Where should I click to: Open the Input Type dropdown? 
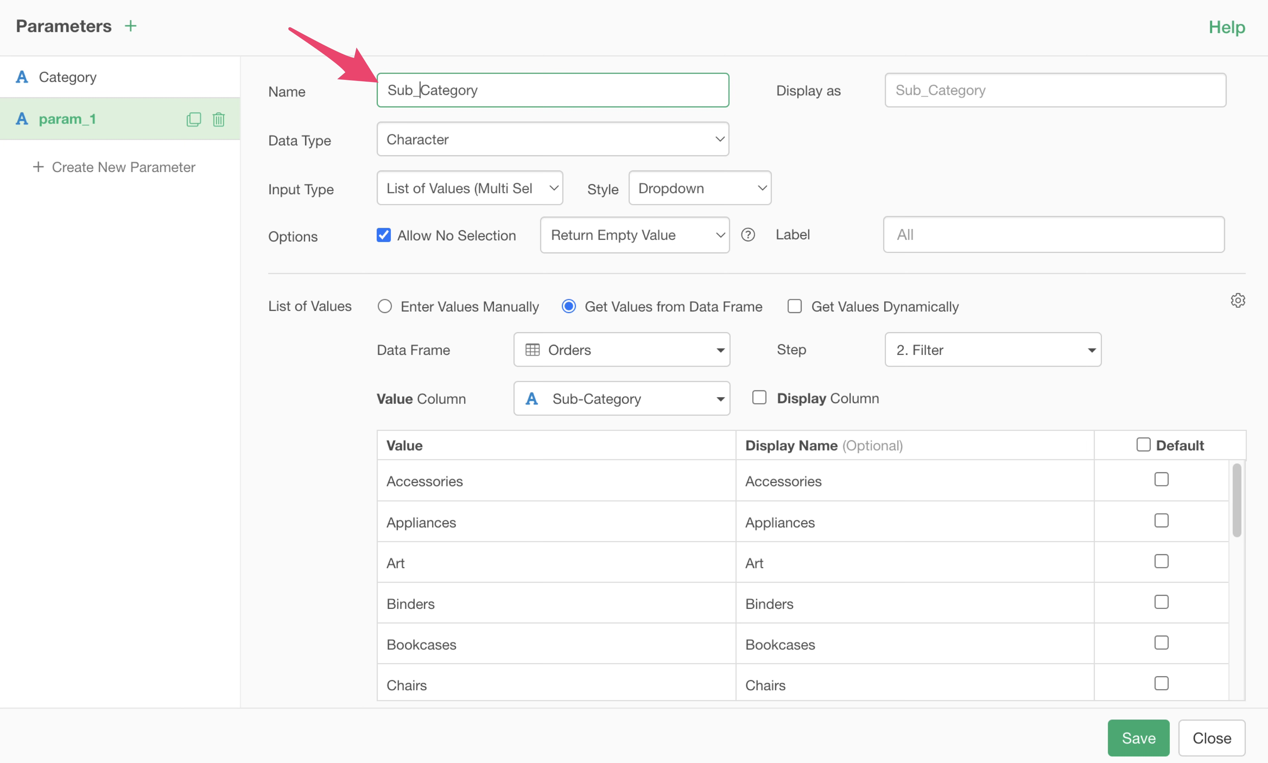470,188
